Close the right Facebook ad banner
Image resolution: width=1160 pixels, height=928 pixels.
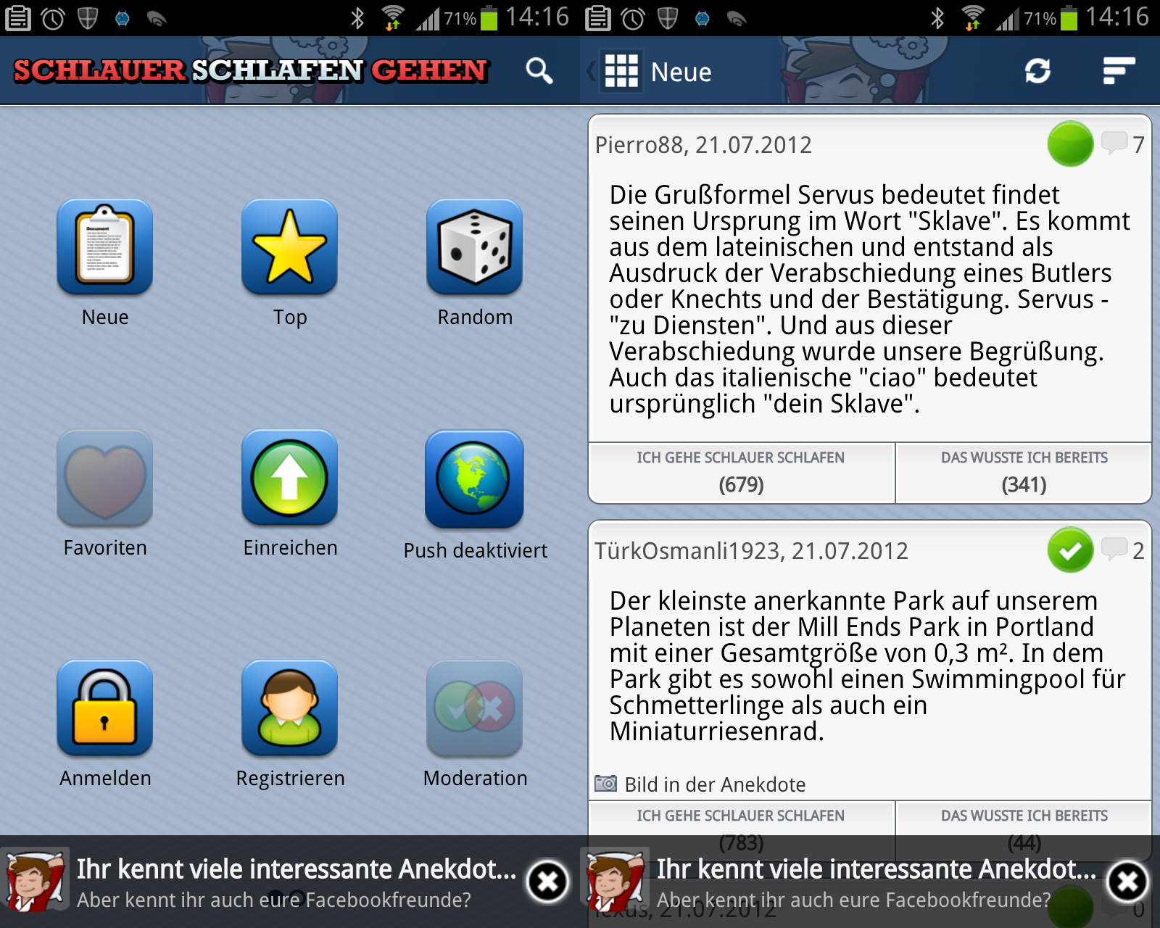point(1127,882)
